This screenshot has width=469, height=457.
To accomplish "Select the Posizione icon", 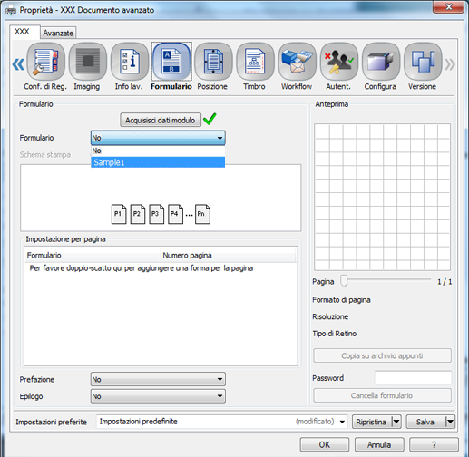I will [x=213, y=62].
